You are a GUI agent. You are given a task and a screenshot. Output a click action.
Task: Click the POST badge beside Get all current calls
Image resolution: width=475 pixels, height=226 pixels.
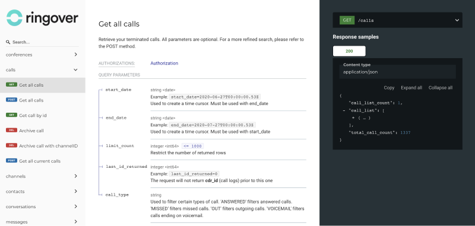tap(11, 161)
